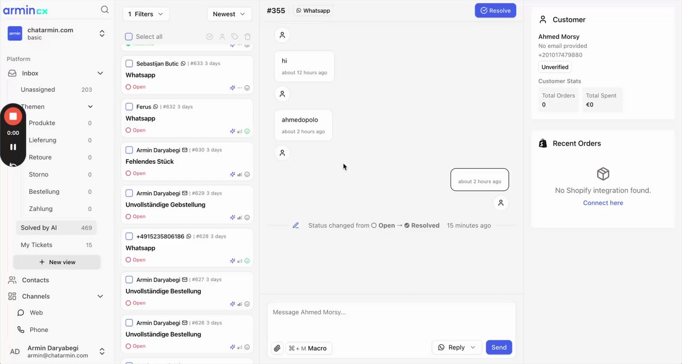The width and height of the screenshot is (682, 364).
Task: Click the Resolve button
Action: tap(495, 11)
